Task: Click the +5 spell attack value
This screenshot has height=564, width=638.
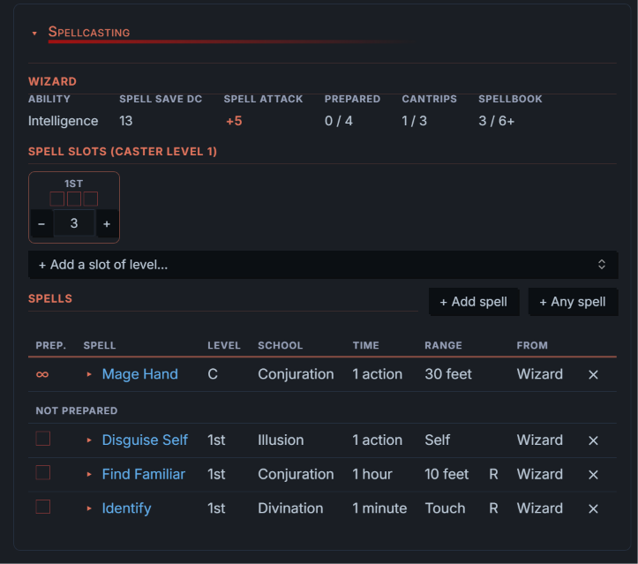Action: [x=234, y=121]
